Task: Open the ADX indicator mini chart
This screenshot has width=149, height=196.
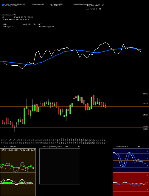Action: 18,160
